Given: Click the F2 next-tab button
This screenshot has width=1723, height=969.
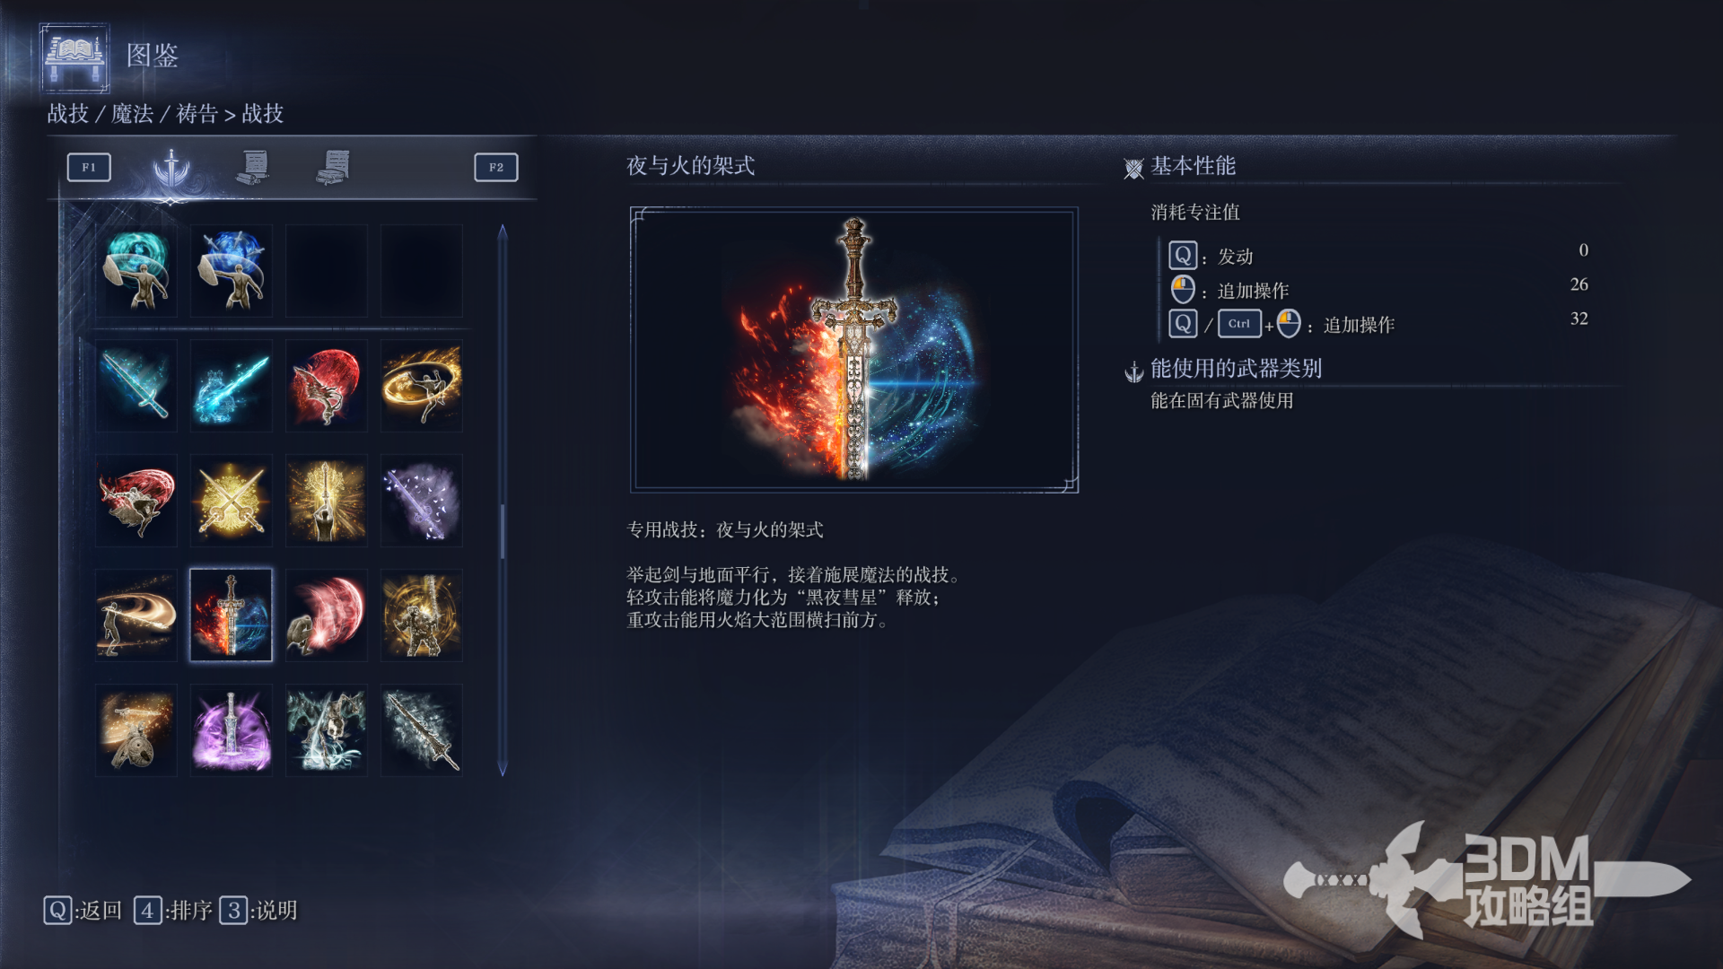Looking at the screenshot, I should tap(496, 168).
